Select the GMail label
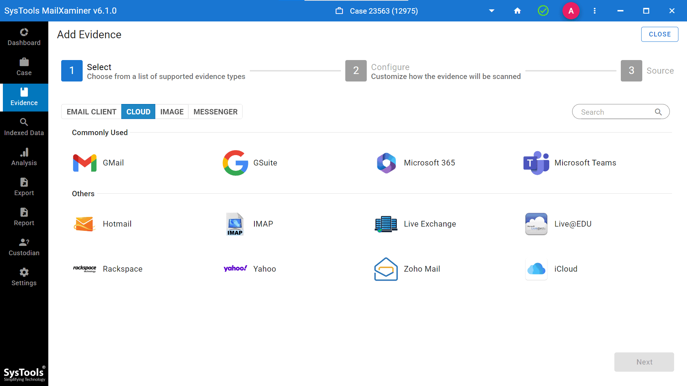Viewport: 687px width, 386px height. tap(113, 163)
